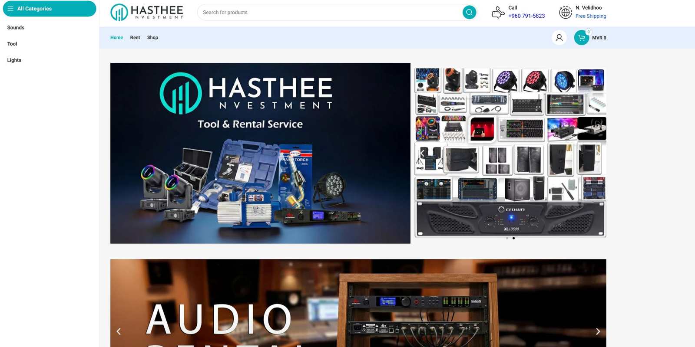Open the Home menu item
Viewport: 695px width, 347px height.
116,38
